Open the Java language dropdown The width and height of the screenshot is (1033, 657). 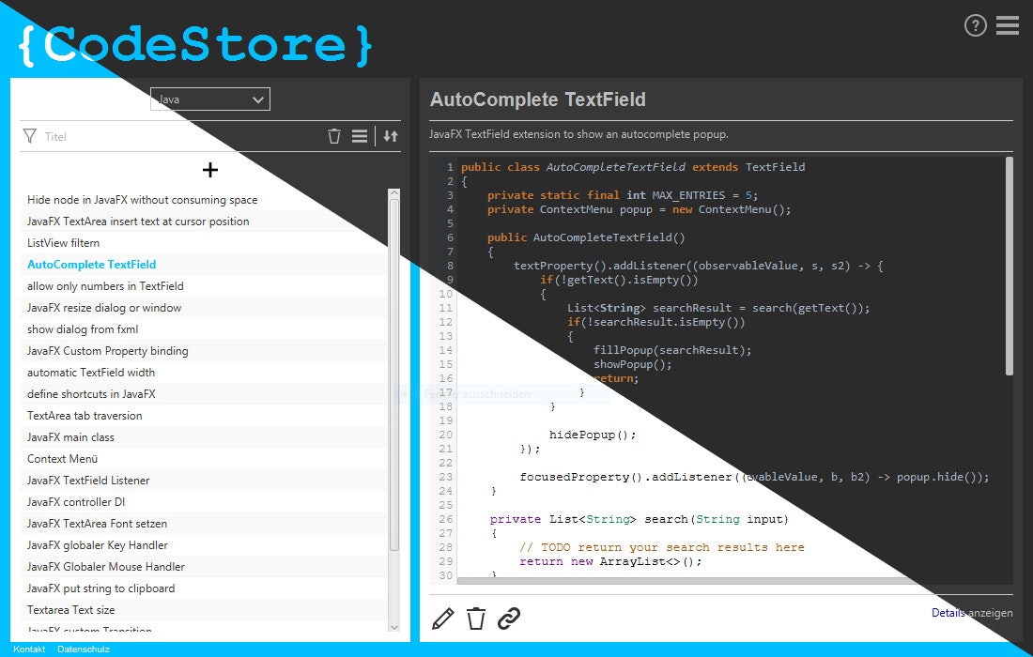(x=210, y=99)
